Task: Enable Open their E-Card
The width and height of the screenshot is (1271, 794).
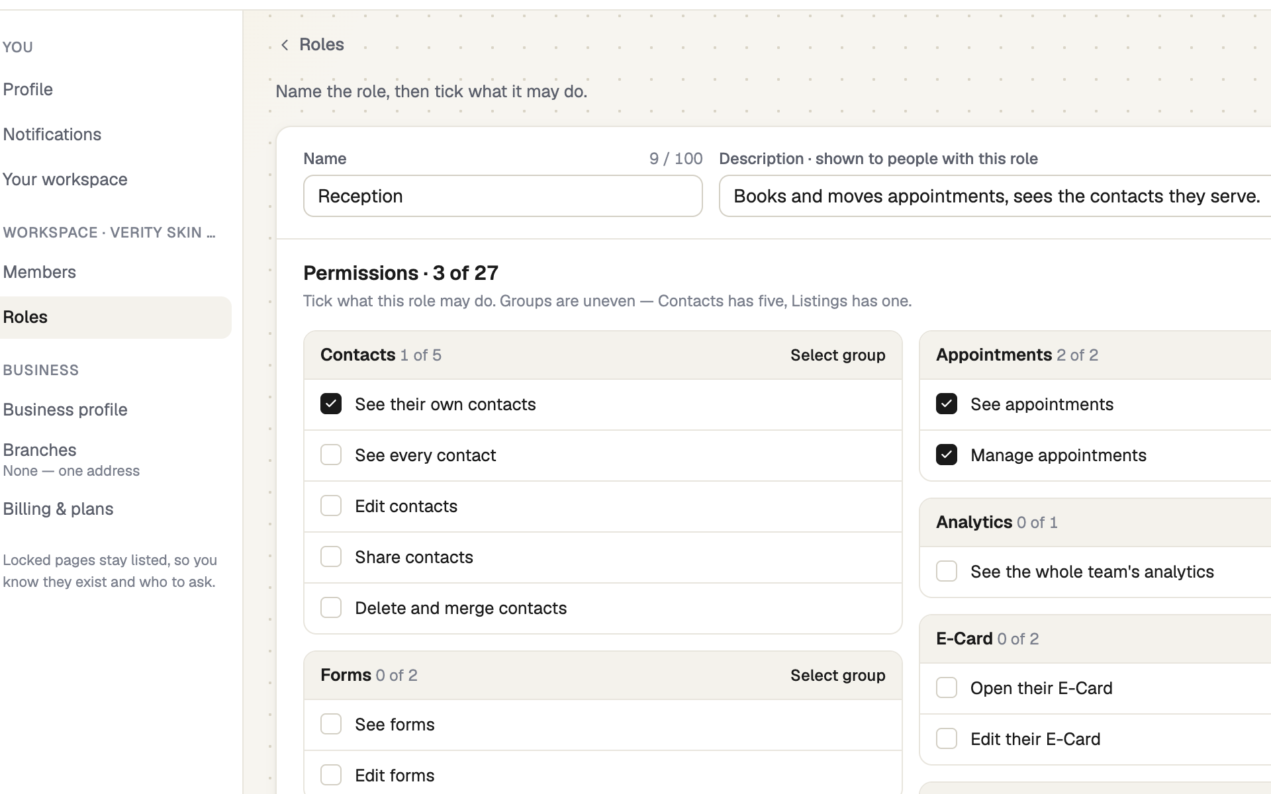Action: 947,687
